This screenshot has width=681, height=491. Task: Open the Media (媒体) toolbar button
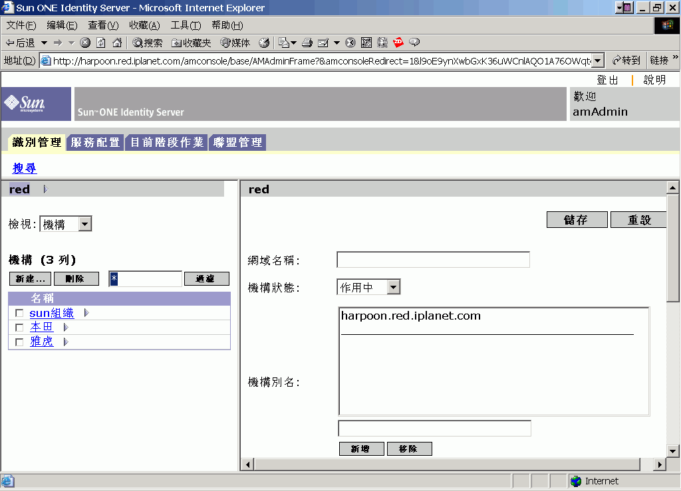(x=235, y=43)
